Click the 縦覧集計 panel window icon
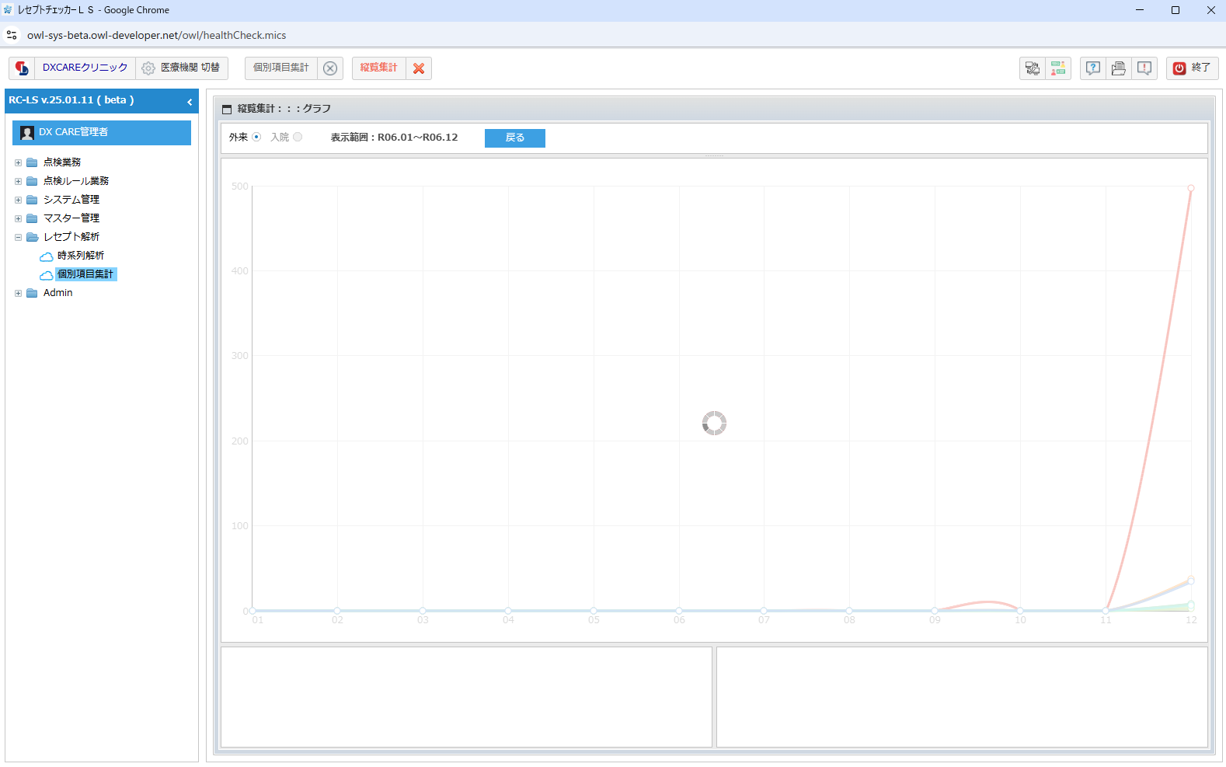1226x767 pixels. 227,110
